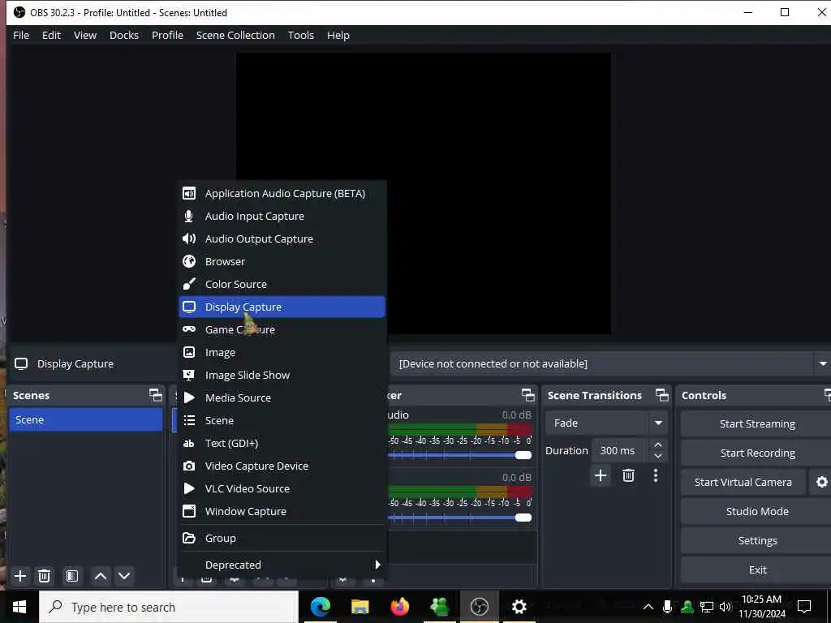
Task: Click Start Virtual Camera button
Action: tap(743, 482)
